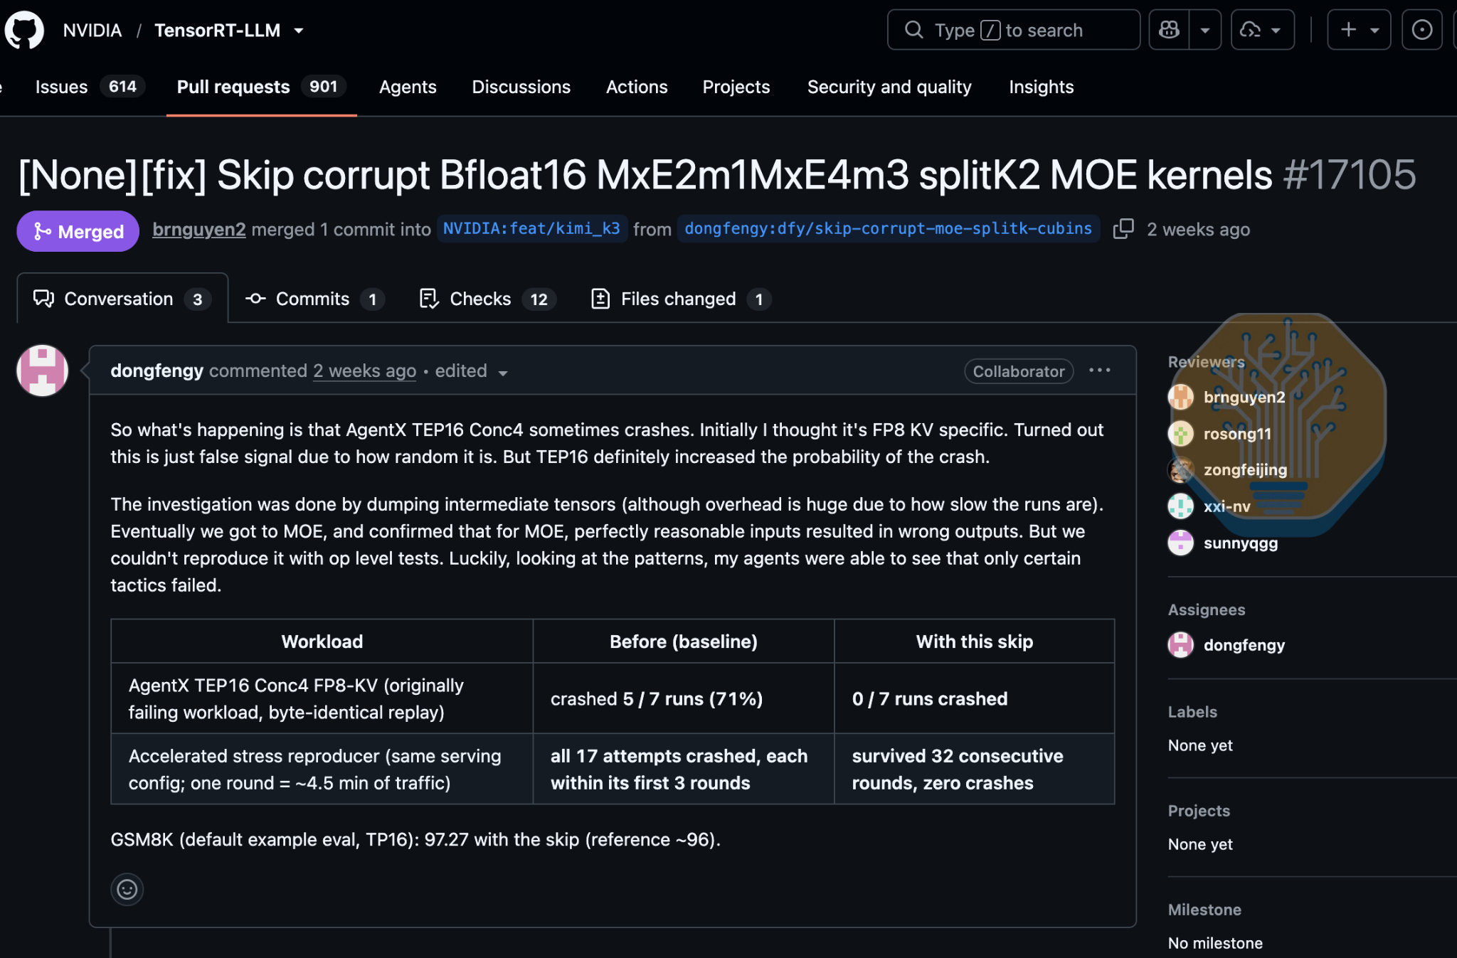This screenshot has height=958, width=1457.
Task: Open the Agents tab
Action: click(x=408, y=87)
